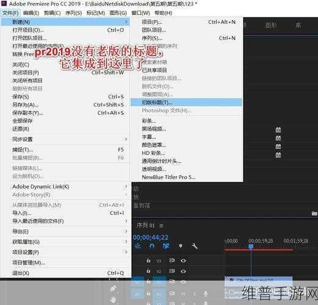Image resolution: width=318 pixels, height=305 pixels.
Task: Select the Hand tool
Action: tap(113, 300)
